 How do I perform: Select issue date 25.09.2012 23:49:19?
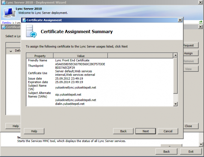pyautogui.click(x=69, y=78)
